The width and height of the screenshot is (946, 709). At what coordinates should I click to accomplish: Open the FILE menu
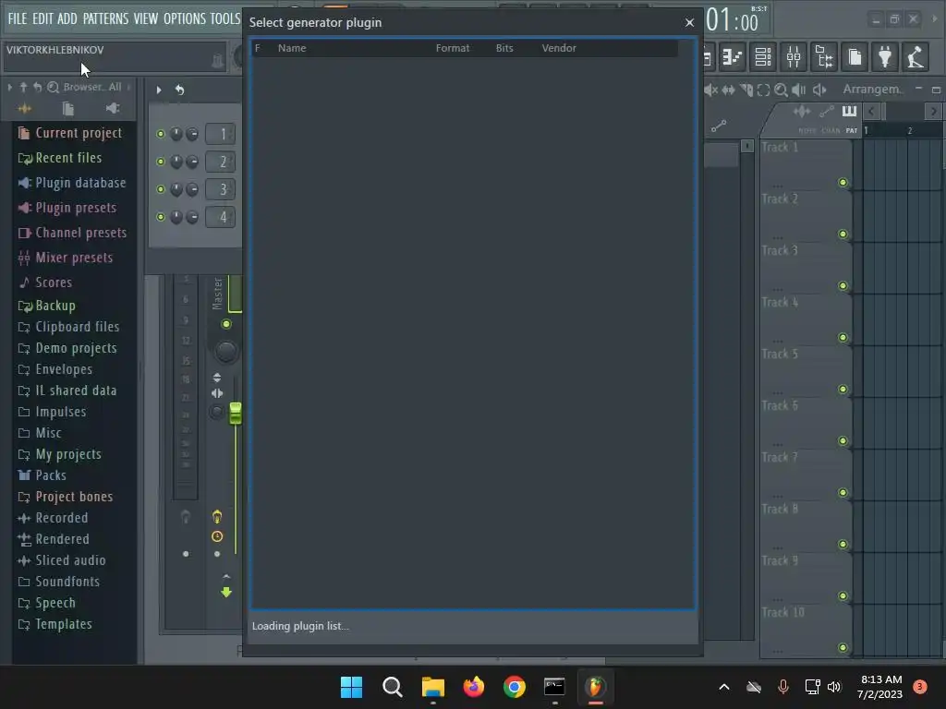coord(18,18)
